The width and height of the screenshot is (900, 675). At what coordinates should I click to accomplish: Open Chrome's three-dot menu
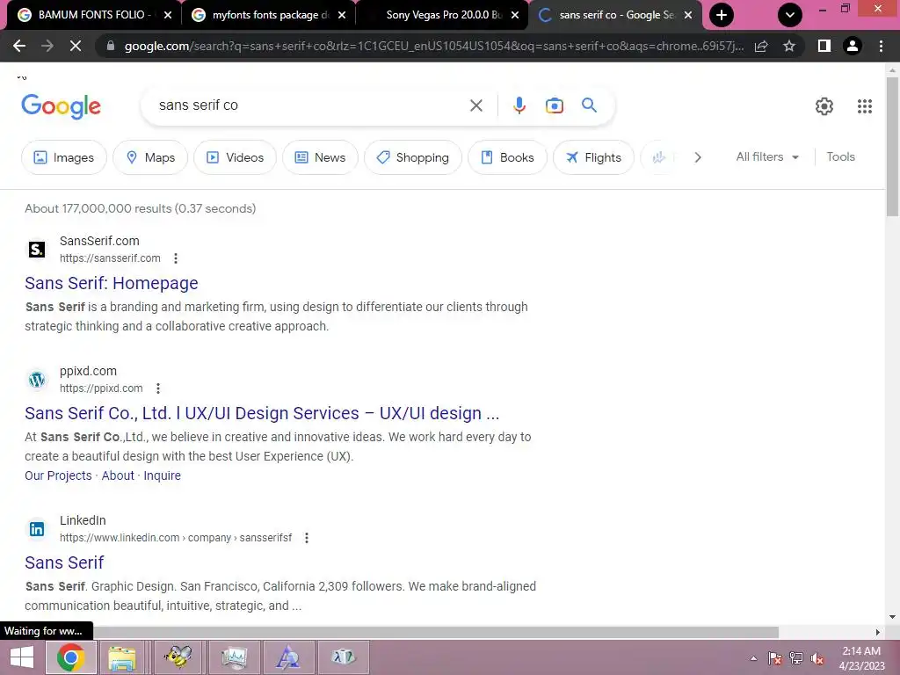pyautogui.click(x=881, y=46)
